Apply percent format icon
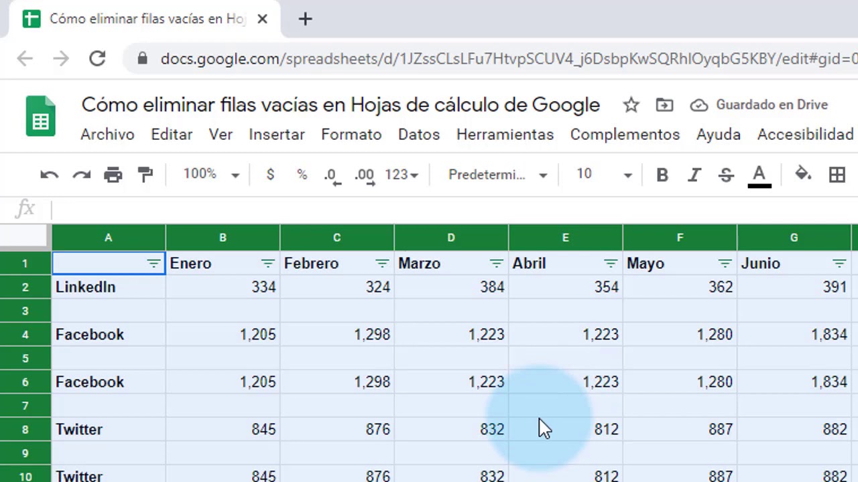 [302, 175]
